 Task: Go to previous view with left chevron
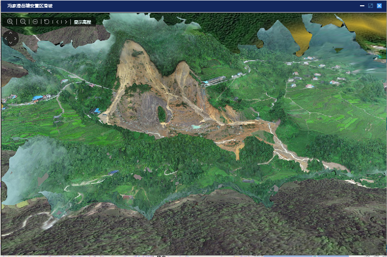point(58,22)
